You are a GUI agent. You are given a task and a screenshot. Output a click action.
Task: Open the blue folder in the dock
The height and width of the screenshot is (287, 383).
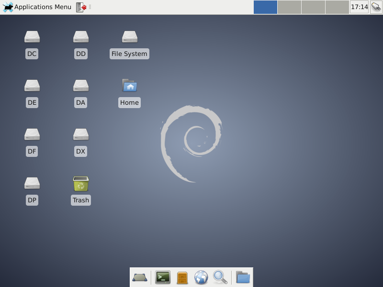tap(243, 277)
